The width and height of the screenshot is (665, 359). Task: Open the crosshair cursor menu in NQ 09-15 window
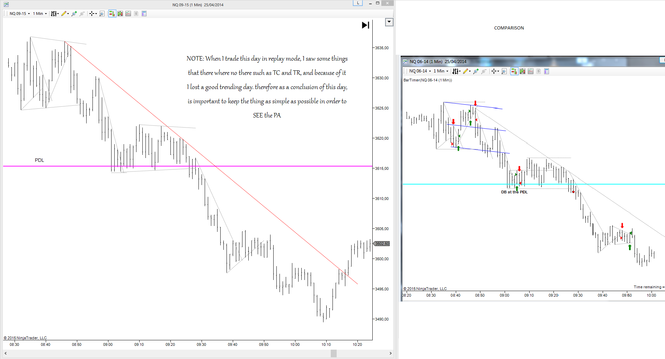point(93,14)
